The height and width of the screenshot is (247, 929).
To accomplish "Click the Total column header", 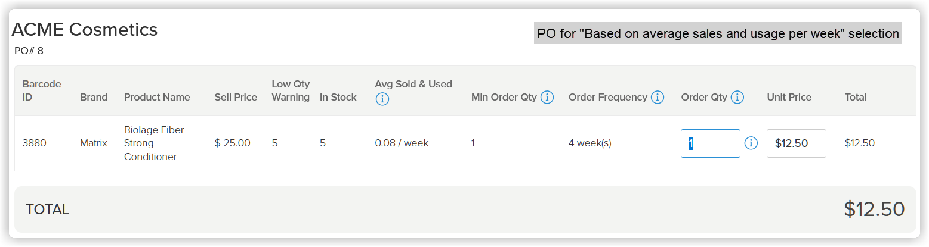I will (x=856, y=97).
